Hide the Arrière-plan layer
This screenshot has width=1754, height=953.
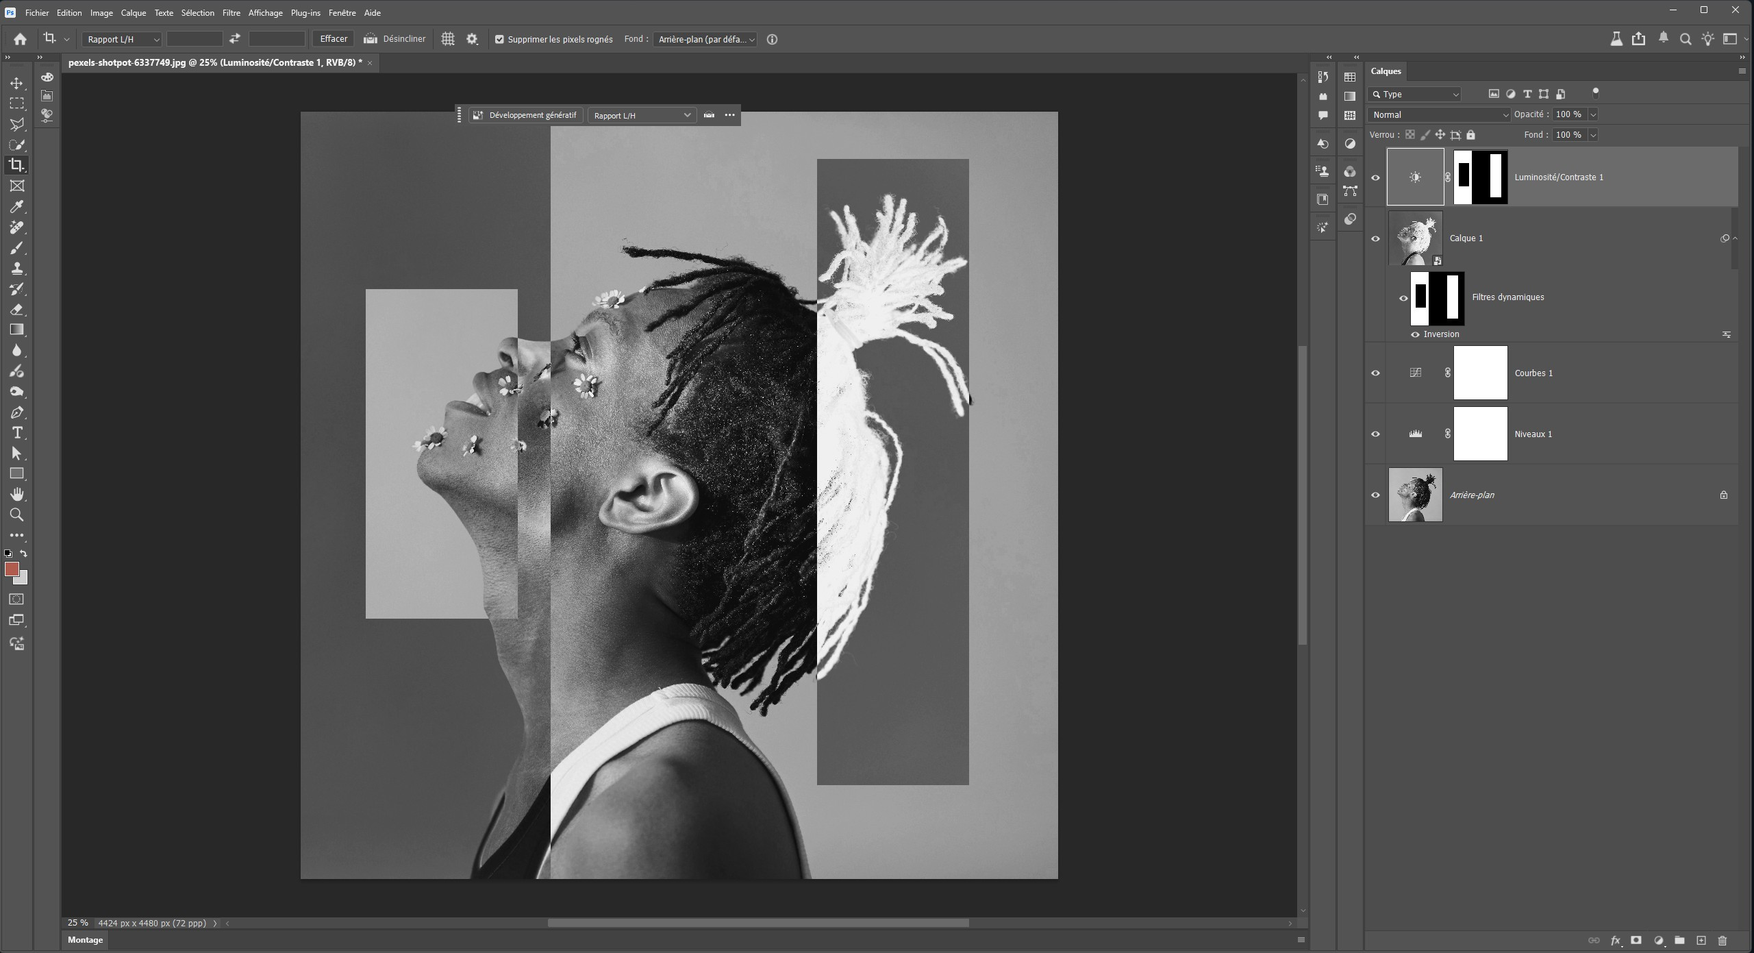click(x=1375, y=495)
